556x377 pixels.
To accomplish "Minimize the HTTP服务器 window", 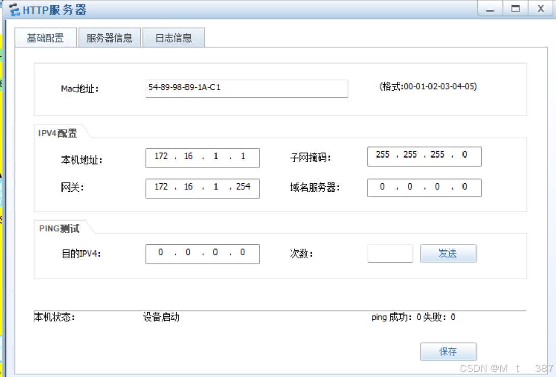I will (x=490, y=8).
